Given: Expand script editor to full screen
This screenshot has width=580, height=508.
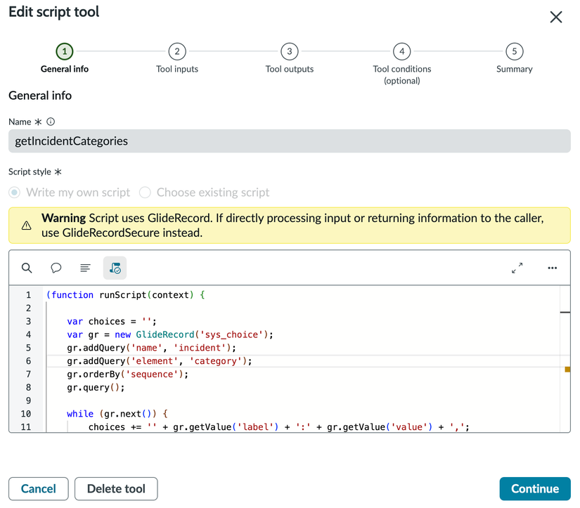Looking at the screenshot, I should pos(517,268).
